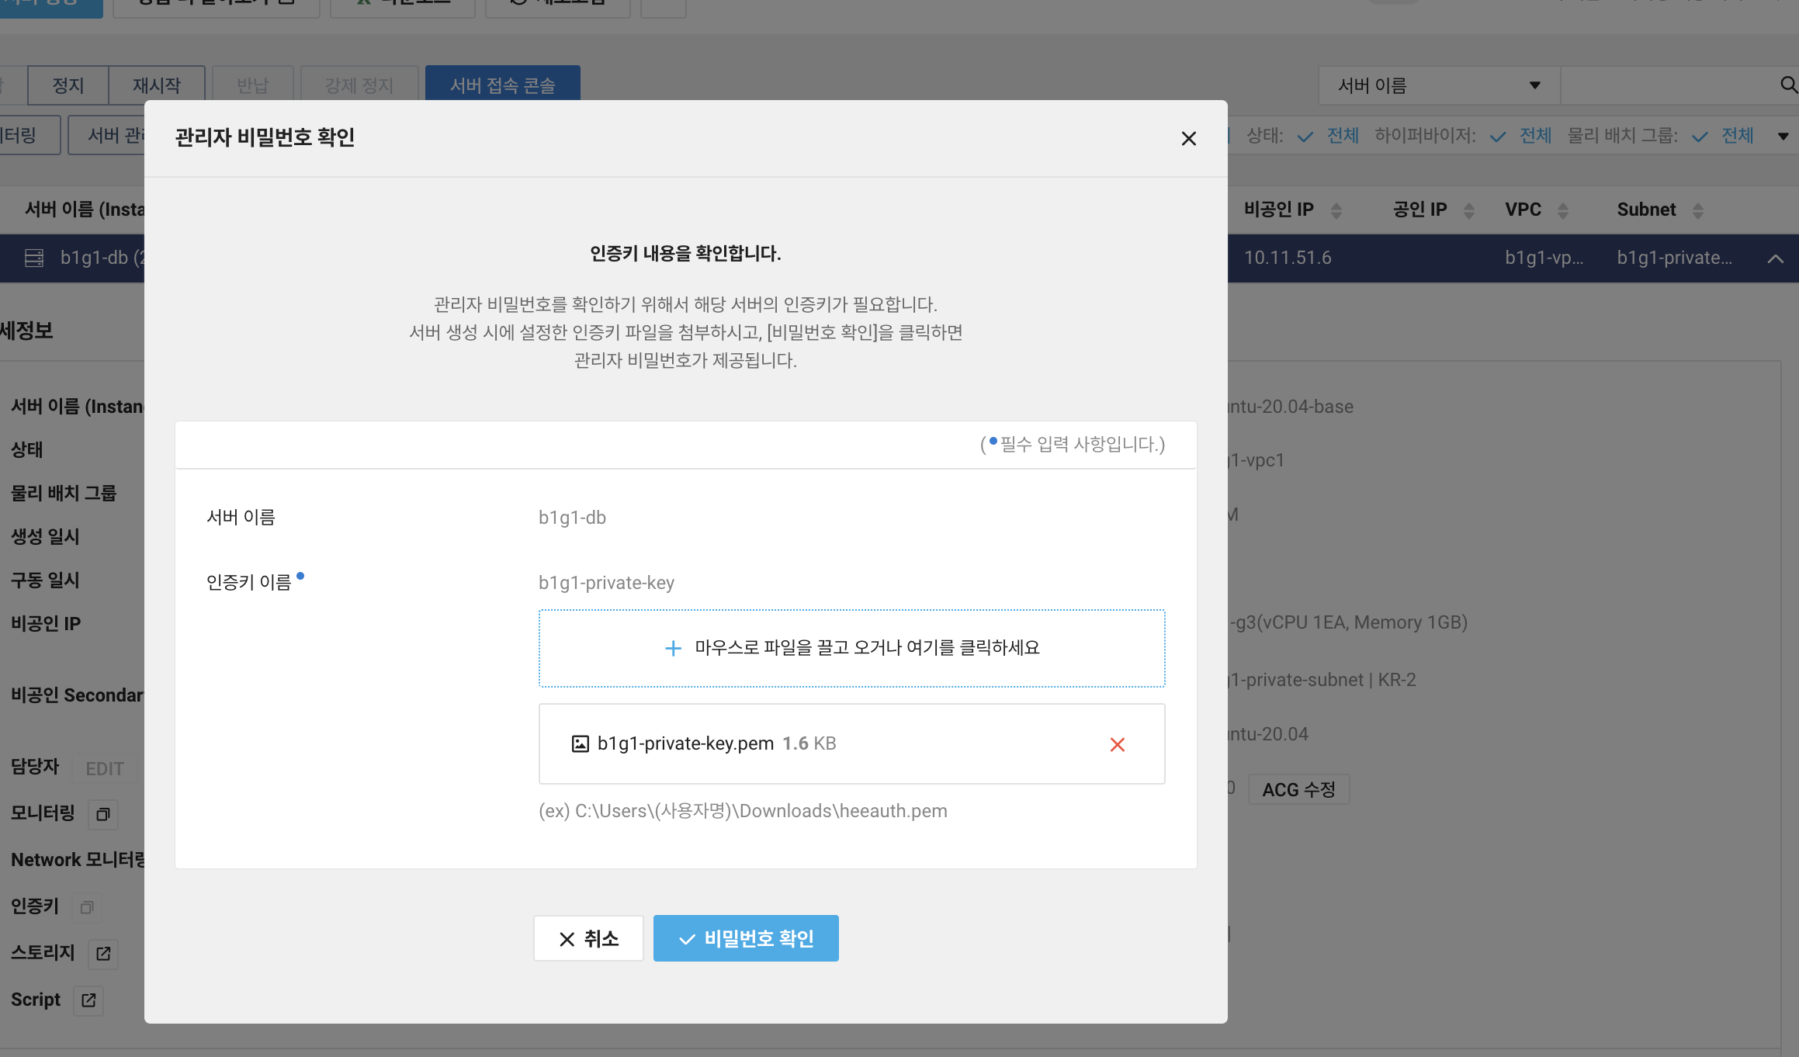Viewport: 1799px width, 1057px height.
Task: Toggle 하이퍼바이저 전체 filter
Action: (1520, 136)
